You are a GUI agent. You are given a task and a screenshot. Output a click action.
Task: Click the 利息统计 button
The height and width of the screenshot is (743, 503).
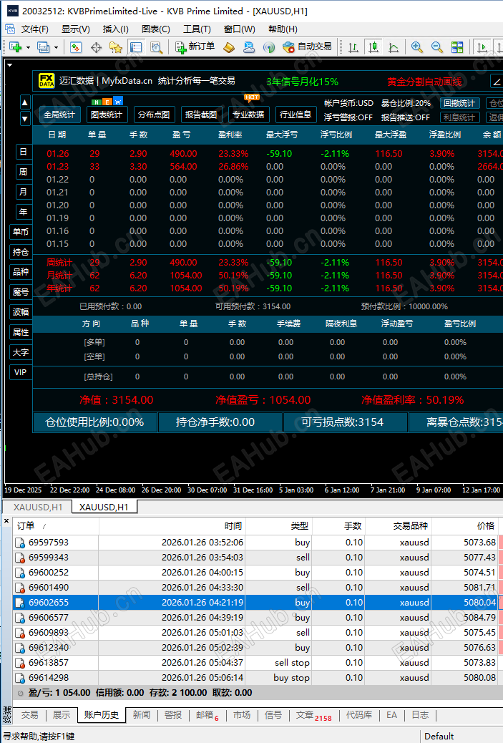(459, 117)
